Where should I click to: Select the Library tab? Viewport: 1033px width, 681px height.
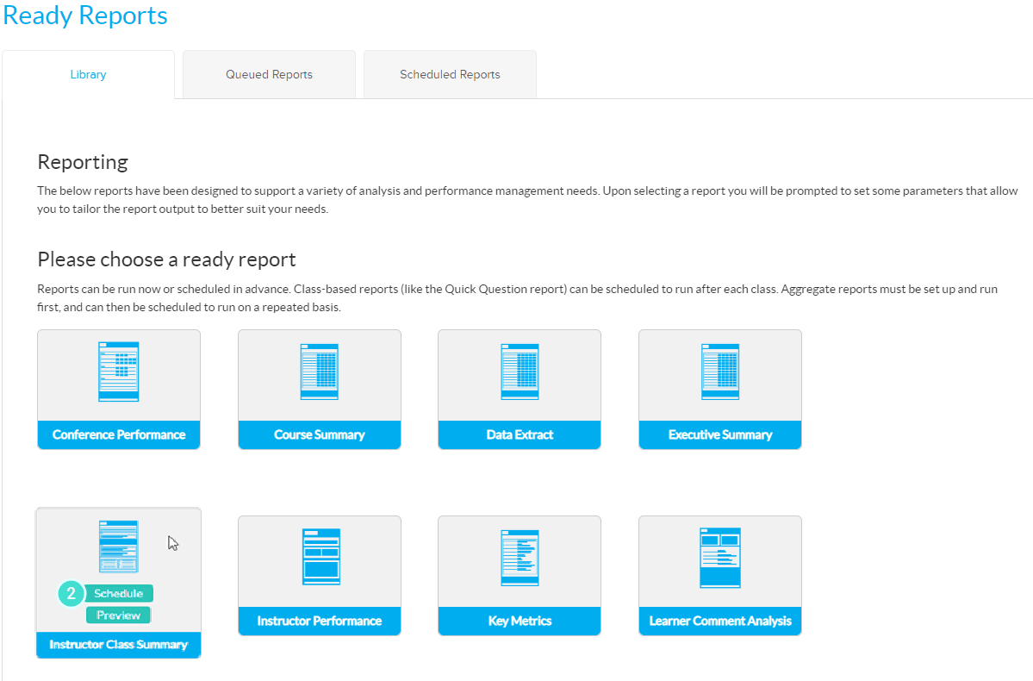88,74
